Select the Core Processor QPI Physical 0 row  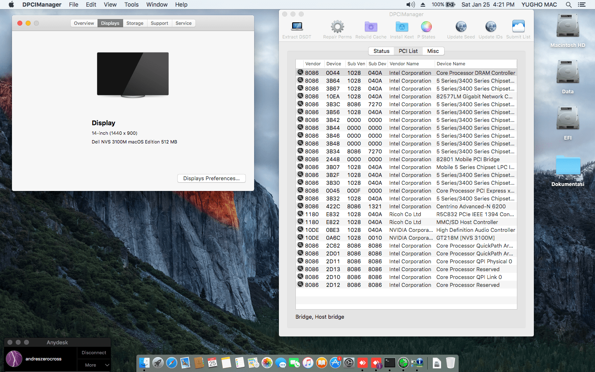pyautogui.click(x=406, y=261)
